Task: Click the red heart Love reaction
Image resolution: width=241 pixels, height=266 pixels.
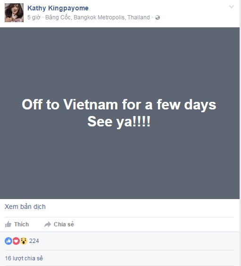Action: click(x=17, y=241)
